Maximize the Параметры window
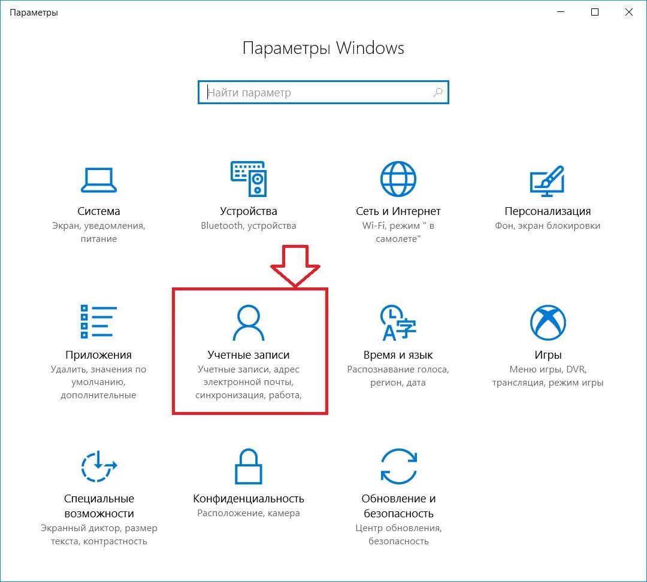647x582 pixels. pyautogui.click(x=595, y=12)
